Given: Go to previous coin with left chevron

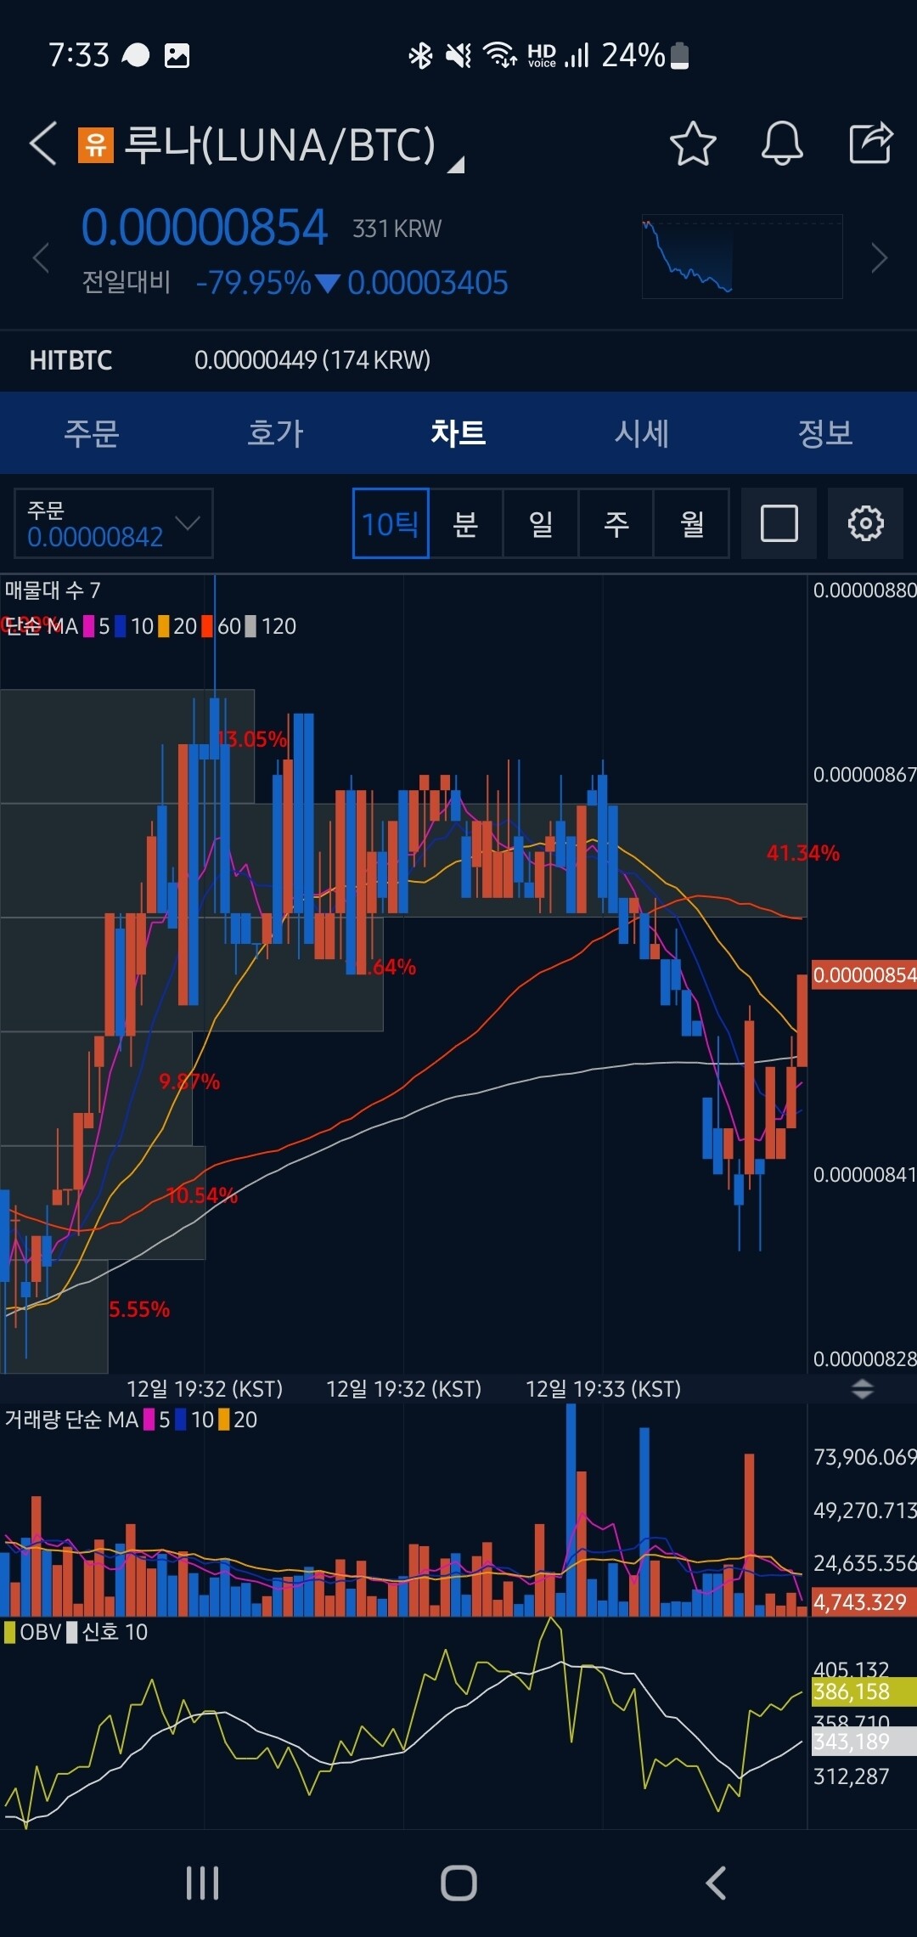Looking at the screenshot, I should [x=40, y=258].
